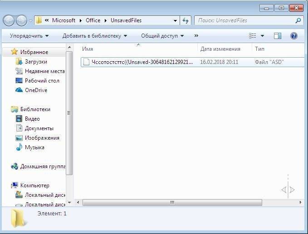Select Компьютер in navigation pane
This screenshot has width=308, height=234.
click(x=35, y=185)
